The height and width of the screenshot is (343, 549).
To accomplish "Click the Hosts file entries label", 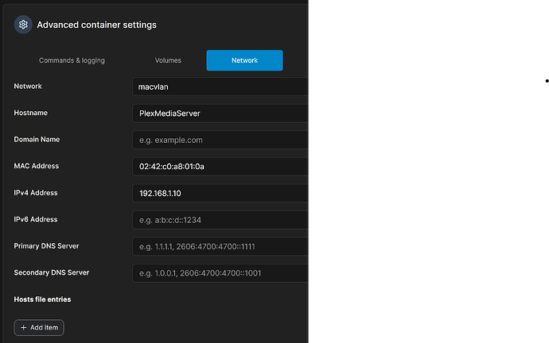I will click(x=42, y=299).
